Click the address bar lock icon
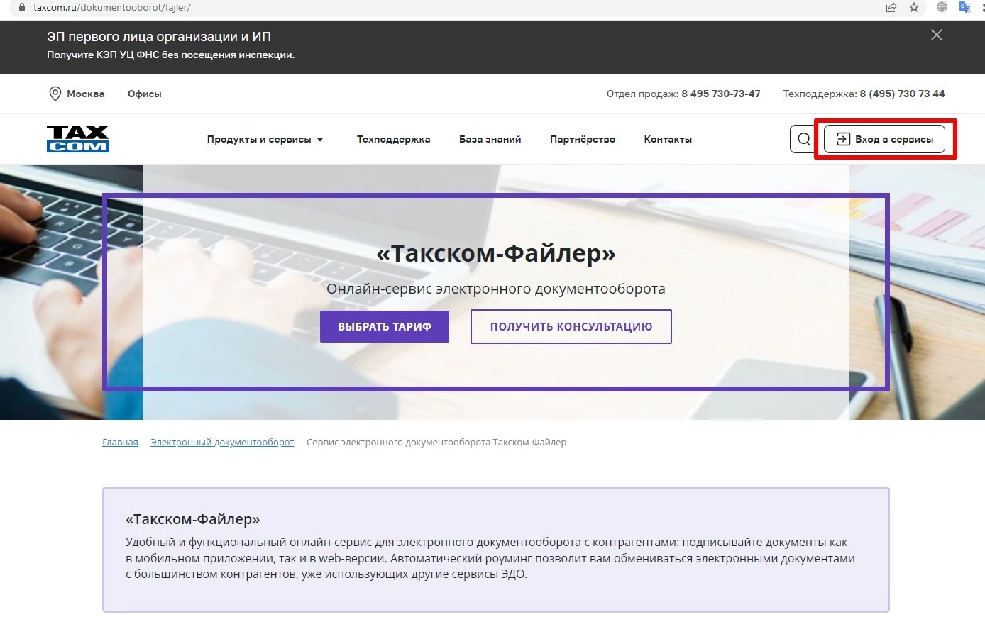 click(21, 7)
